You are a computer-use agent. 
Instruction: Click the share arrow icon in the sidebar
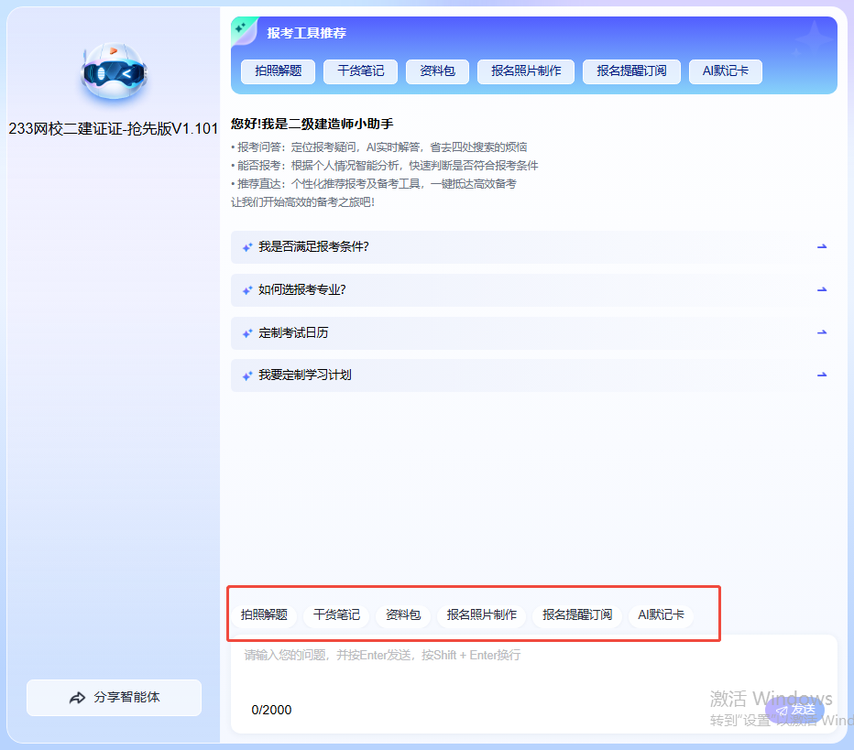coord(77,698)
